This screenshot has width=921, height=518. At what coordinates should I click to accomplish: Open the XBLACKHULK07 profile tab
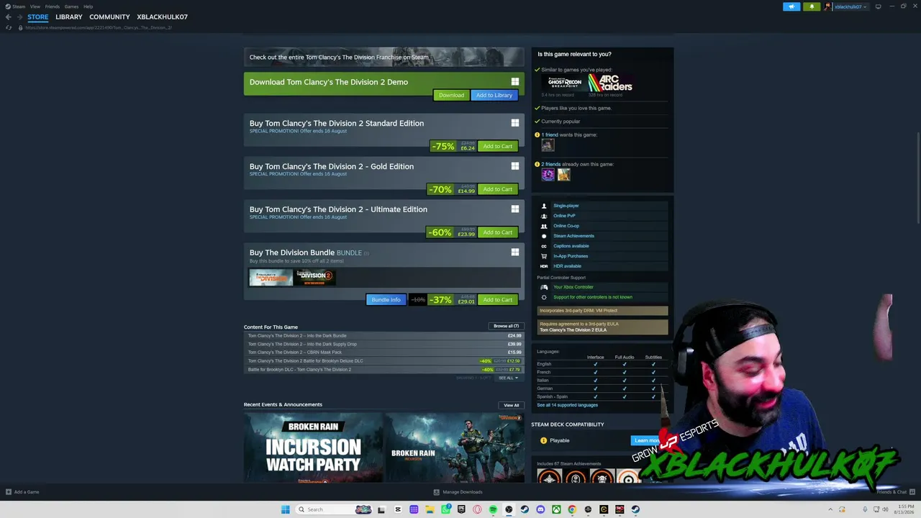click(x=162, y=17)
